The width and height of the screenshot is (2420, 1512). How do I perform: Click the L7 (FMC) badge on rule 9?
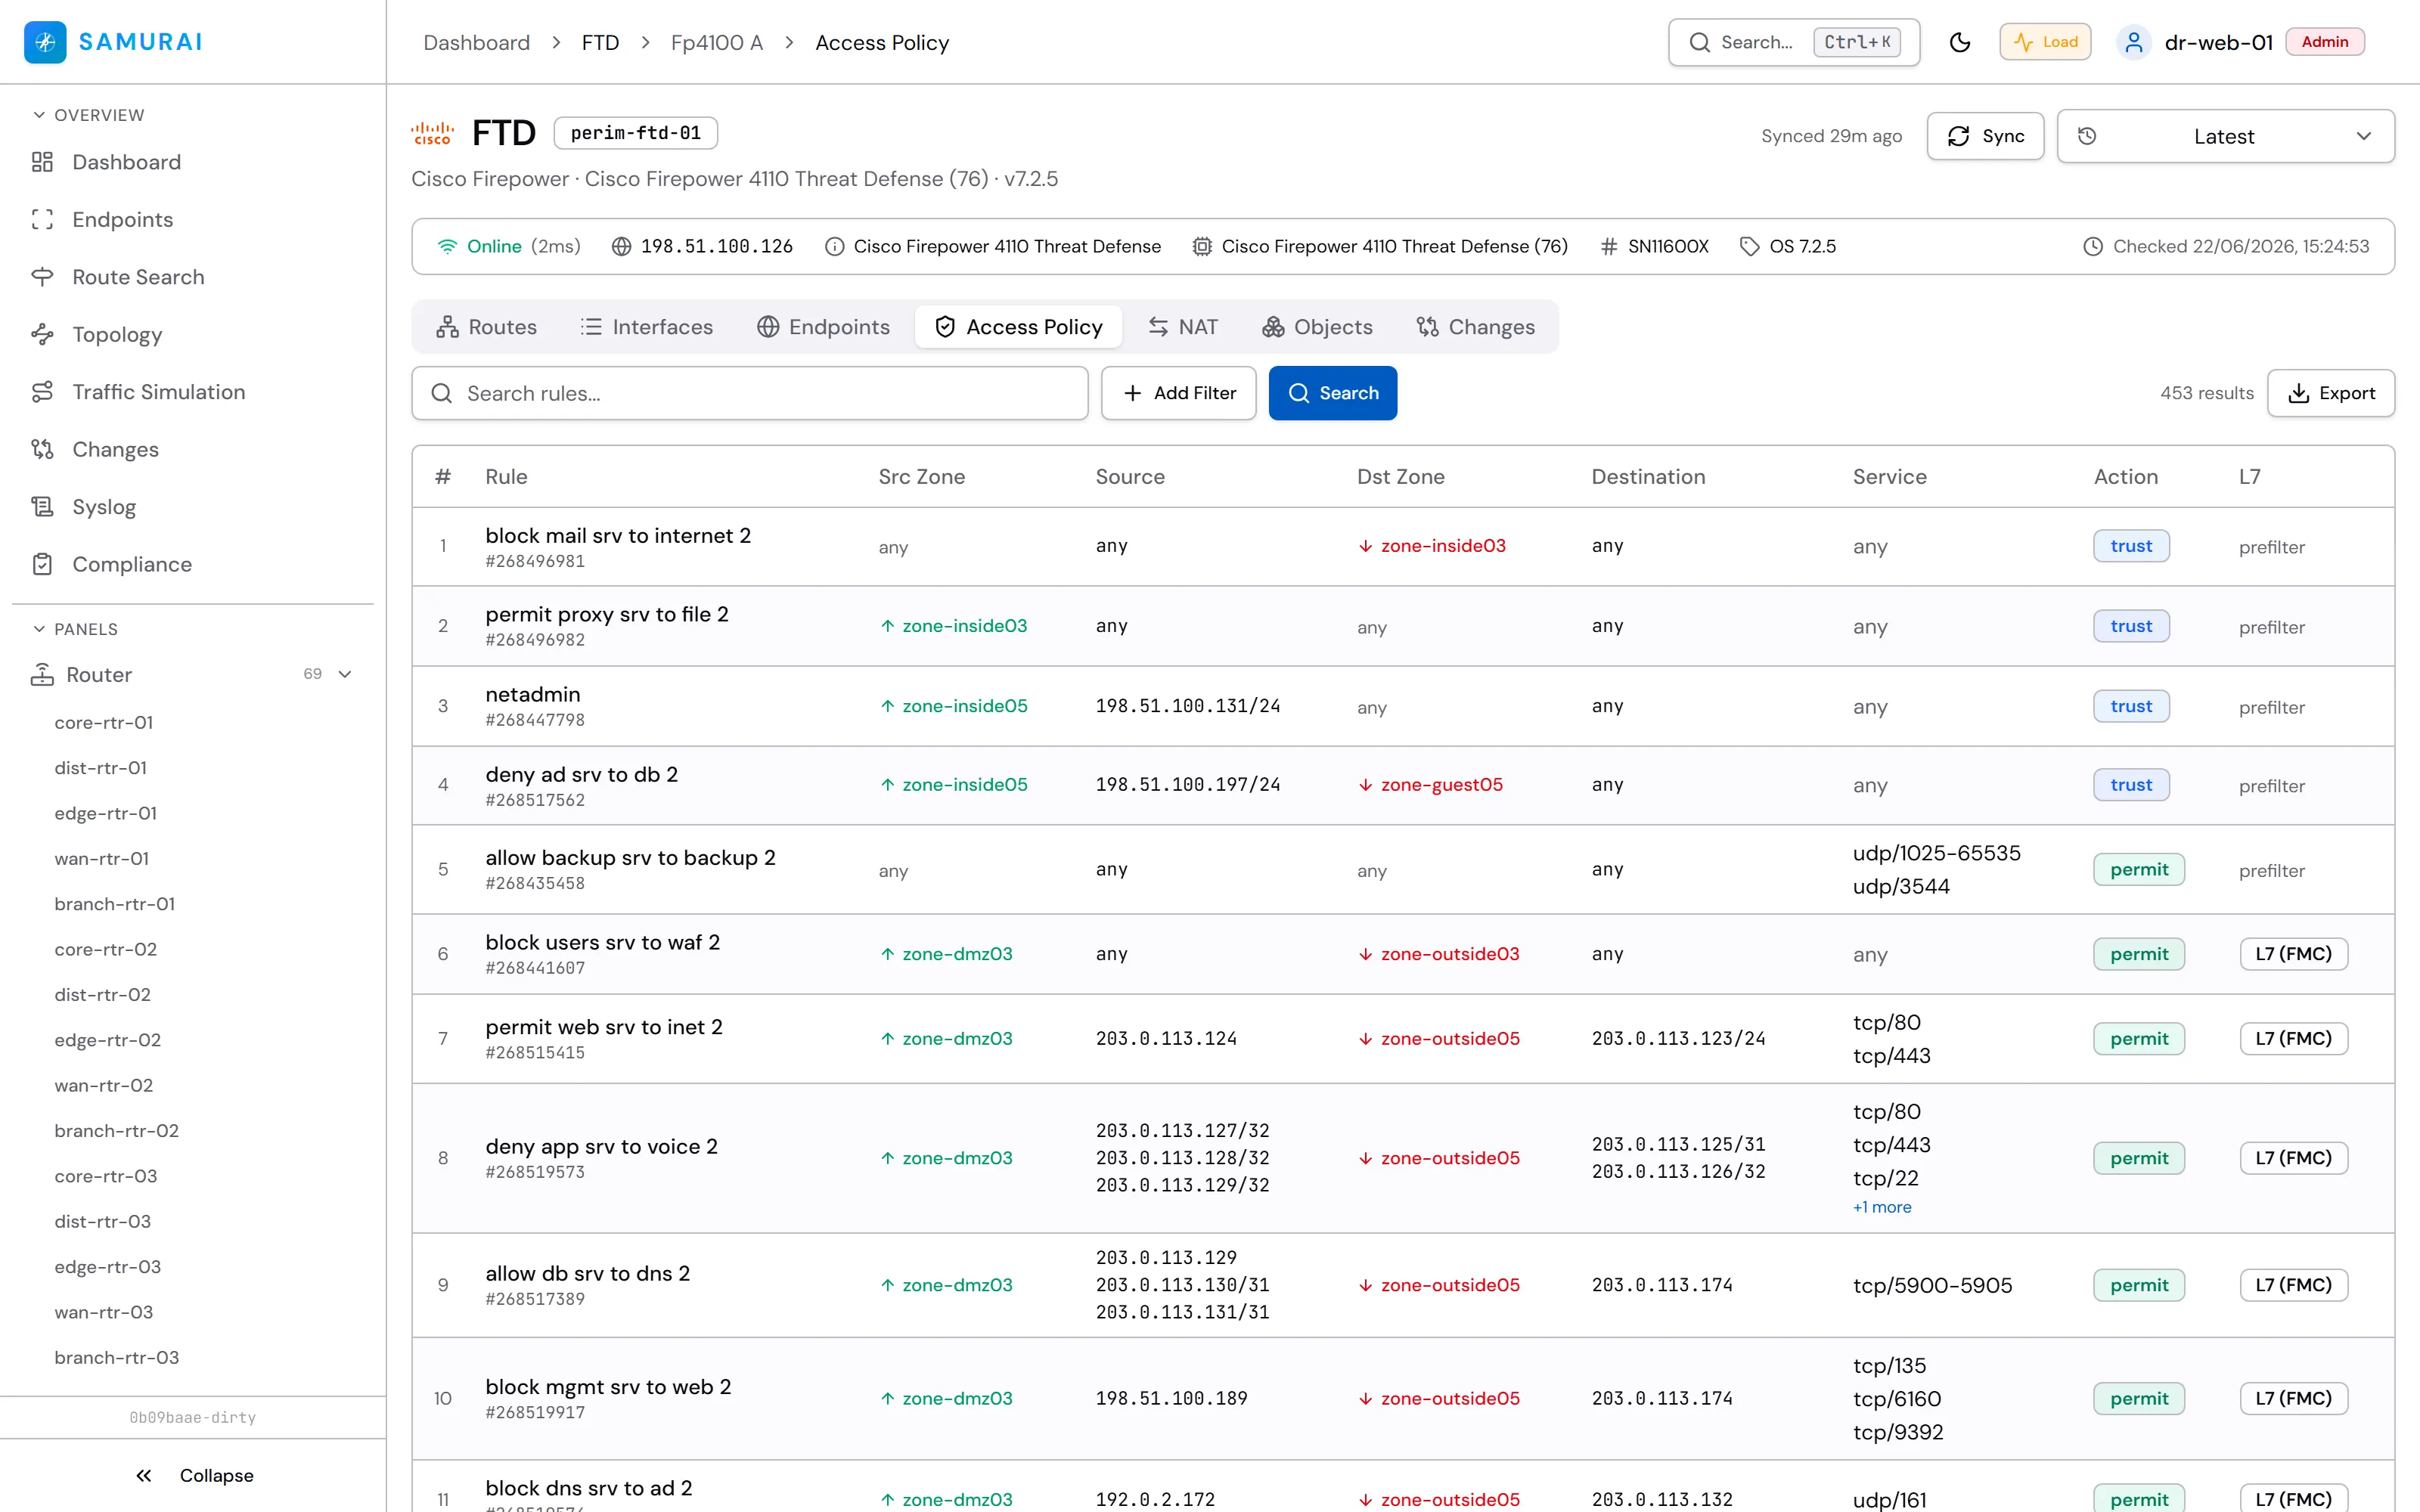click(2293, 1286)
